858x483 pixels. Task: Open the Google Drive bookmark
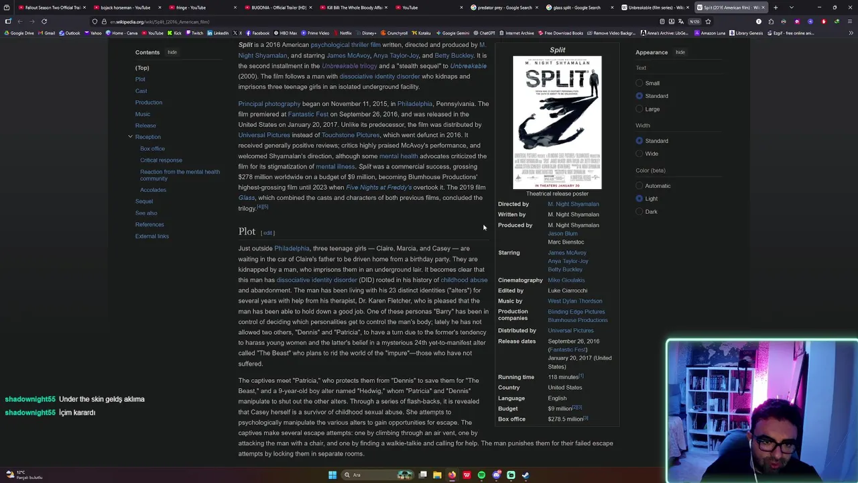[19, 33]
